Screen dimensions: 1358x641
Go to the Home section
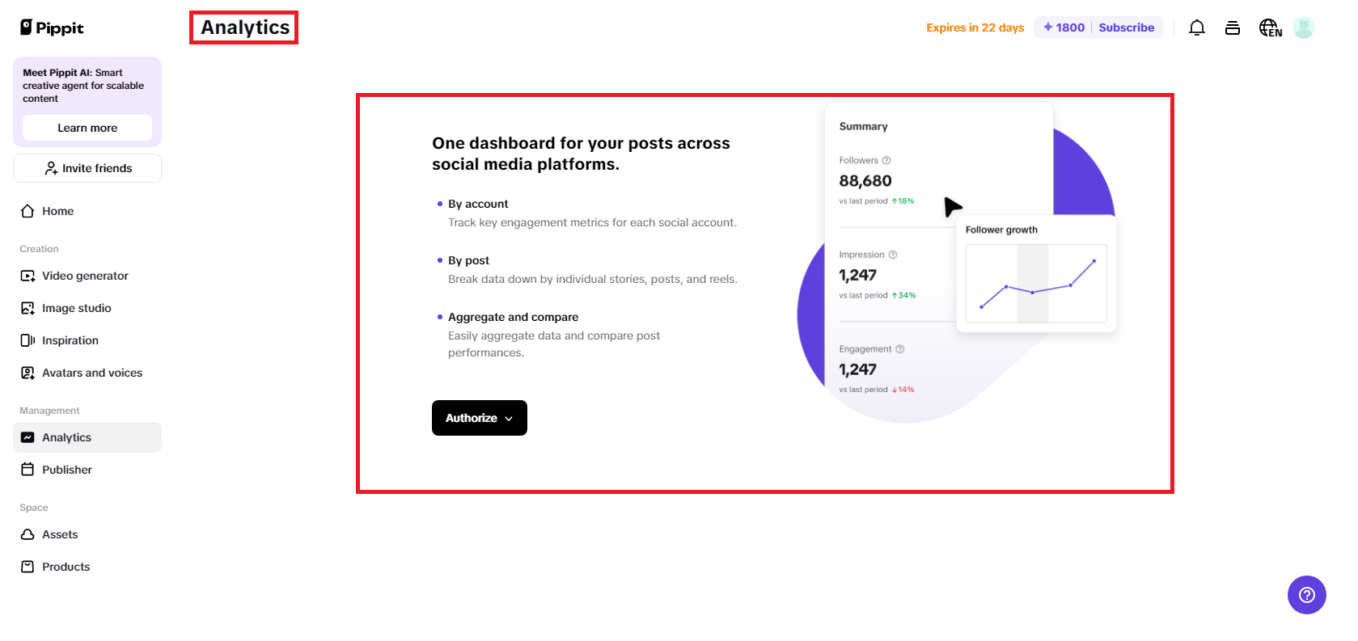point(57,211)
